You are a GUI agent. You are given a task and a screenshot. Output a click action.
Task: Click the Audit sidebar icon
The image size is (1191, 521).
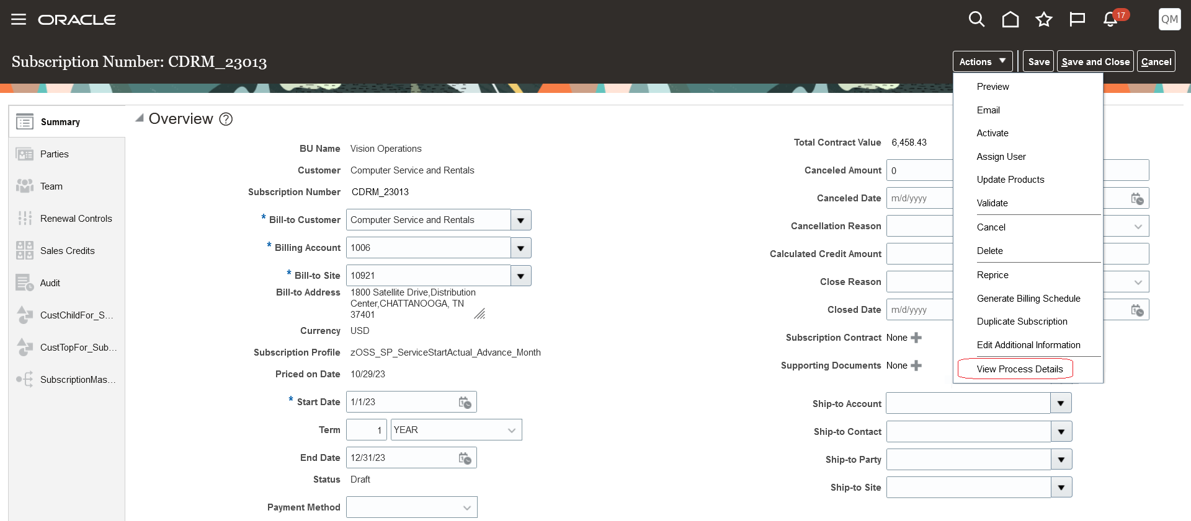coord(25,283)
